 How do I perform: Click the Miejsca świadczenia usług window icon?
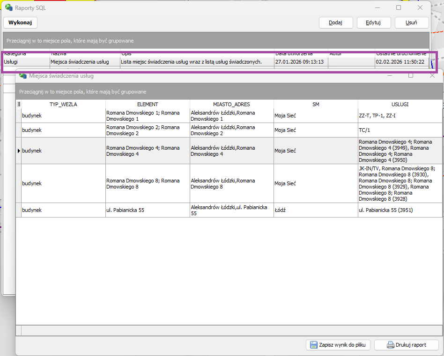[x=22, y=76]
